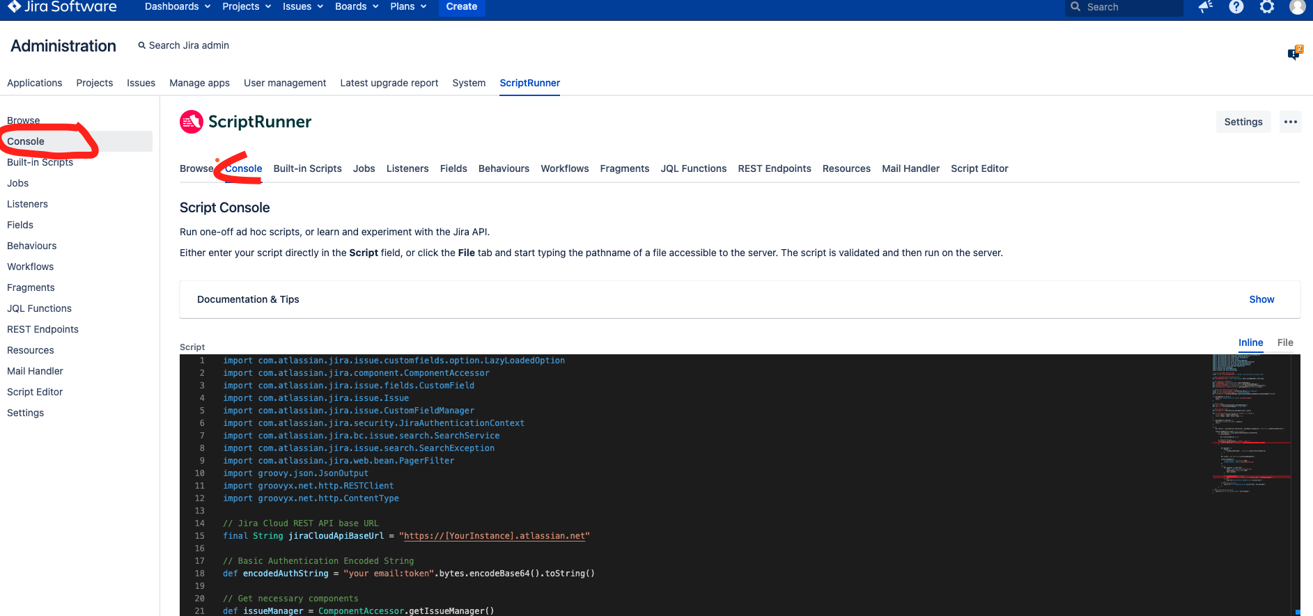The height and width of the screenshot is (616, 1313).
Task: Switch to the File script tab
Action: (x=1285, y=342)
